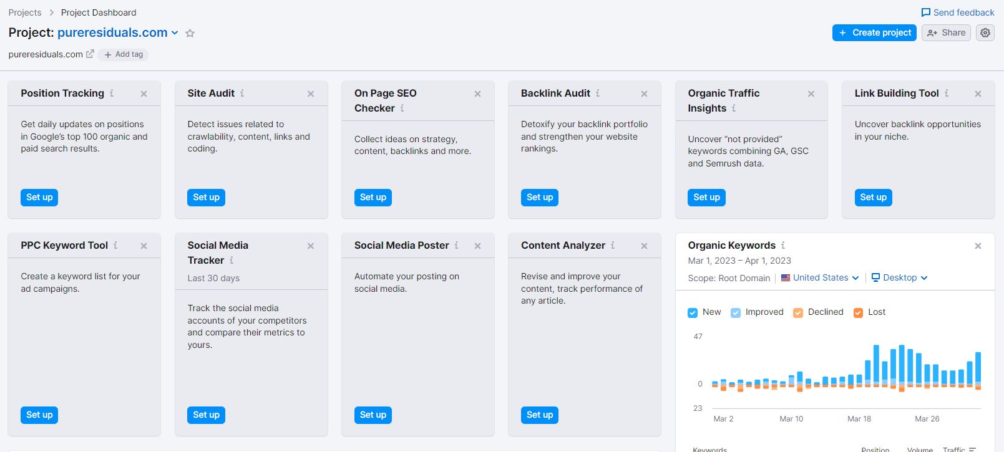Viewport: 1004px width, 452px height.
Task: Go to Projects breadcrumb
Action: coord(25,12)
